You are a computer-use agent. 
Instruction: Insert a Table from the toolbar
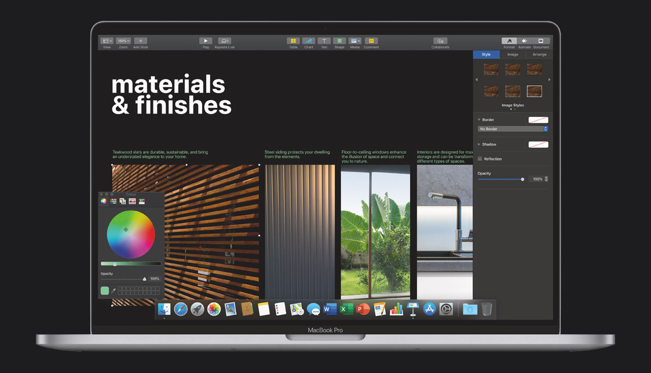(293, 41)
